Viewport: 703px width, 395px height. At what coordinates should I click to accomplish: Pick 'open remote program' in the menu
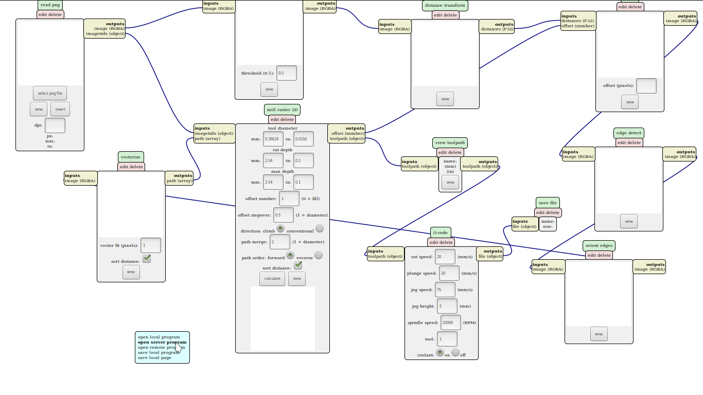[x=161, y=347]
